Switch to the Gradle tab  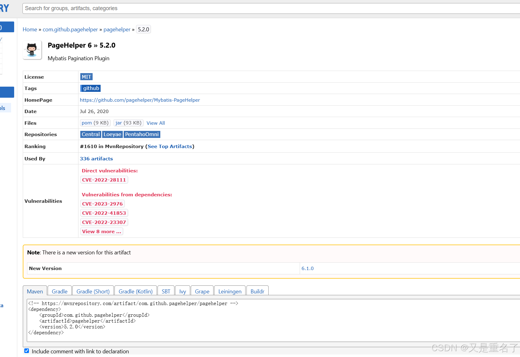[60, 291]
